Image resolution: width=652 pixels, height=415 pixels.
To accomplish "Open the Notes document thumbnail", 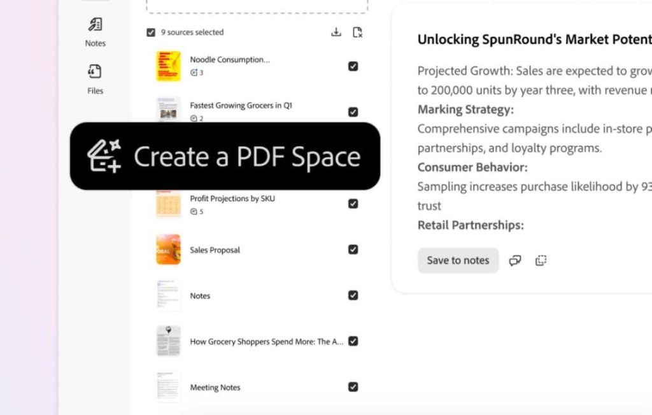I will pyautogui.click(x=167, y=295).
